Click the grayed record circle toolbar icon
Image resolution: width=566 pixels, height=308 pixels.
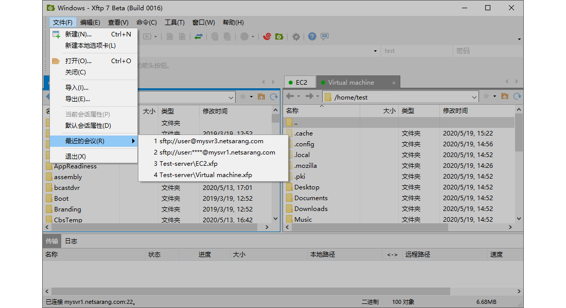(244, 36)
